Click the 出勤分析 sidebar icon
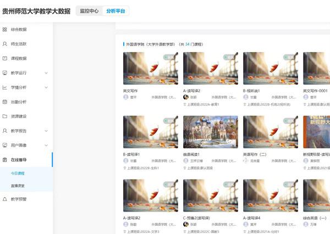The height and width of the screenshot is (234, 330). 5,102
